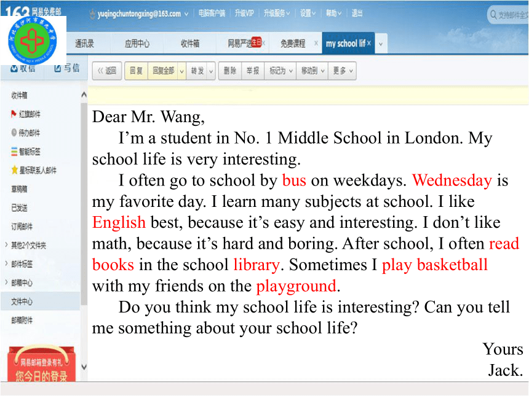Switch to the 免费课程 tab
529x396 pixels.
point(293,44)
